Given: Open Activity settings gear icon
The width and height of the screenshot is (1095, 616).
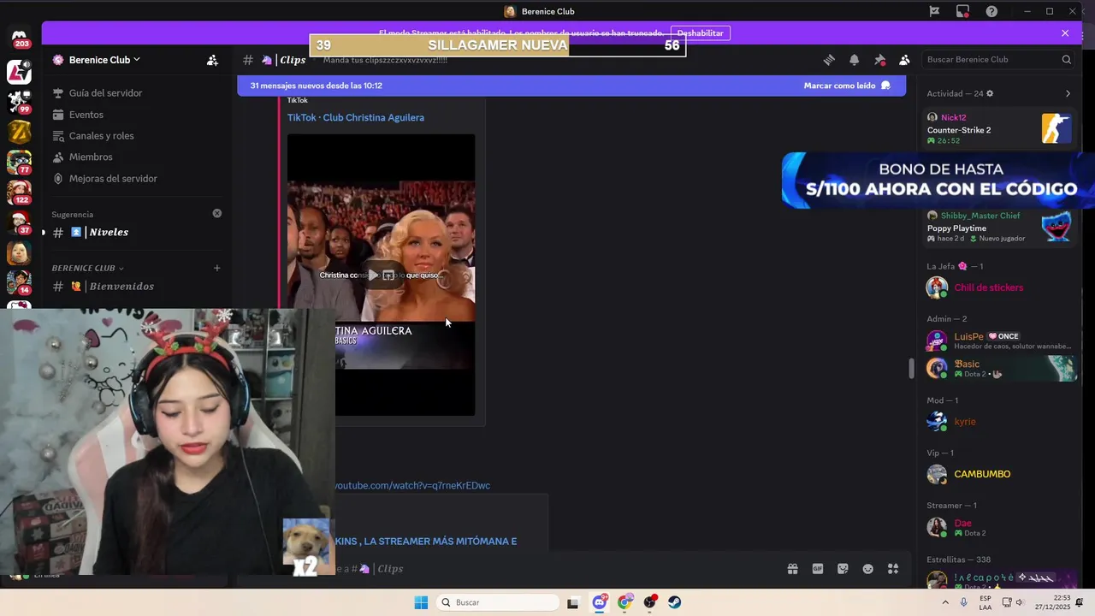Looking at the screenshot, I should click(x=990, y=93).
